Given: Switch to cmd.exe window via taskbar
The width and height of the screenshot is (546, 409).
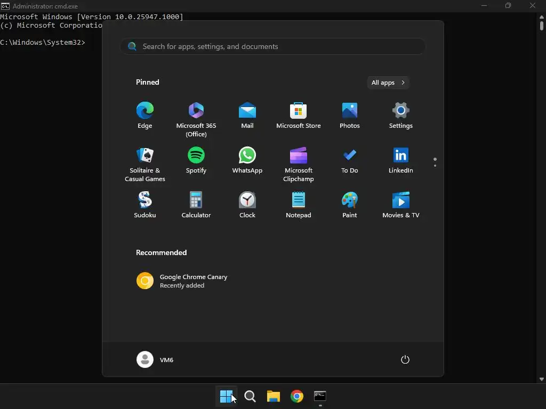Looking at the screenshot, I should point(320,396).
